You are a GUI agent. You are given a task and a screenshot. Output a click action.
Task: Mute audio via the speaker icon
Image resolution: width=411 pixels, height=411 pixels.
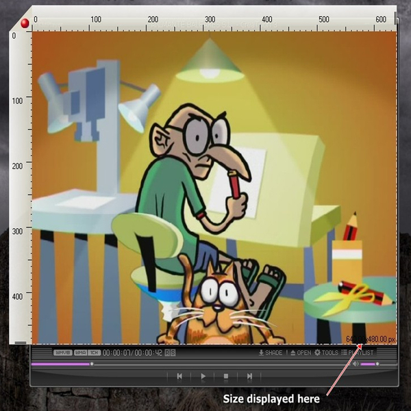coord(356,364)
